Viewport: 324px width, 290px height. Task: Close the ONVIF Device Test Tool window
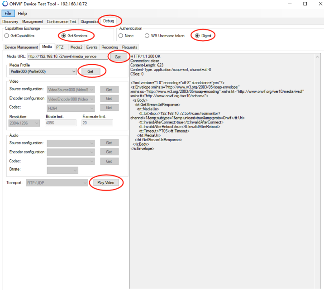[x=320, y=4]
